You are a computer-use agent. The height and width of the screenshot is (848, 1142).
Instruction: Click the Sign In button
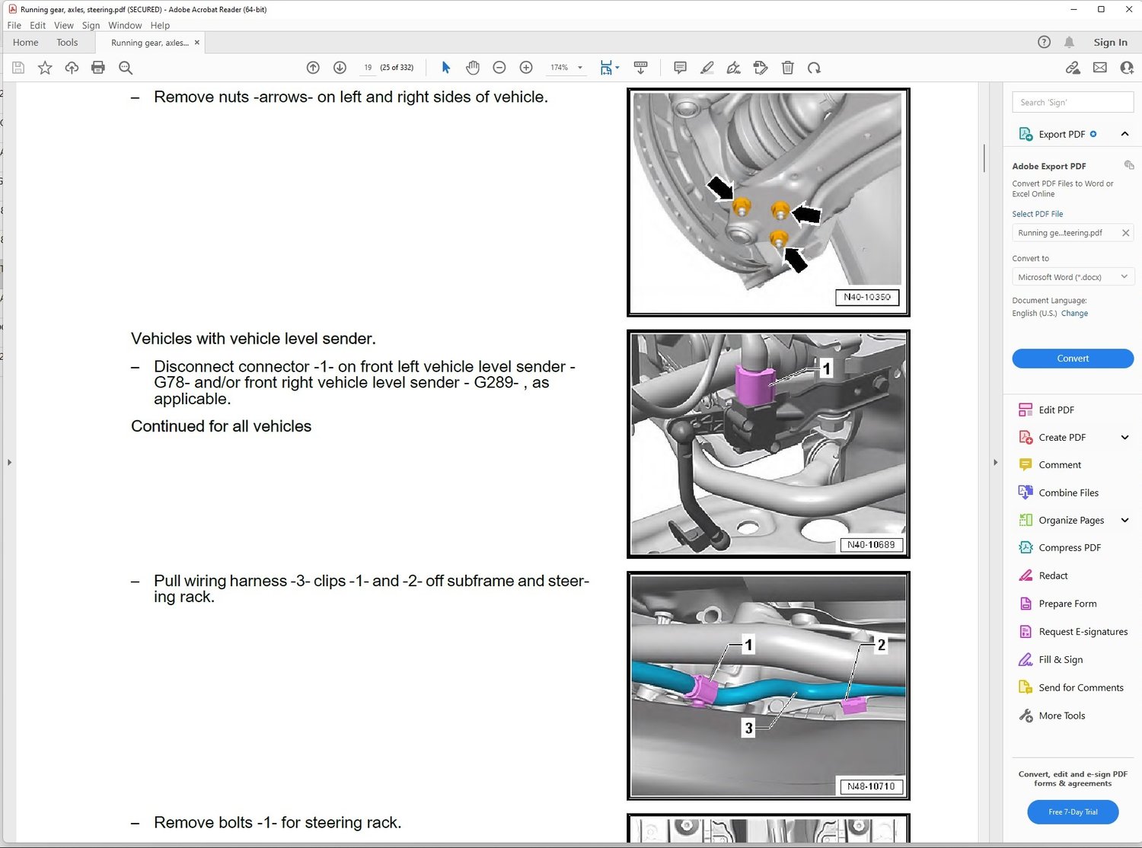[1110, 43]
